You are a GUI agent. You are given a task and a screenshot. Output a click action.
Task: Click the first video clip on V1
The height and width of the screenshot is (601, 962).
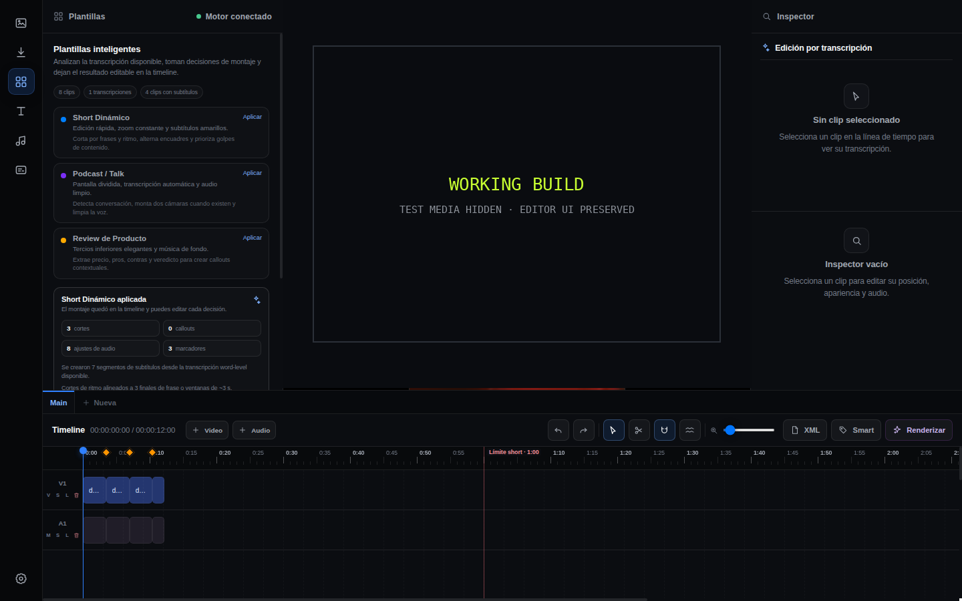point(94,490)
